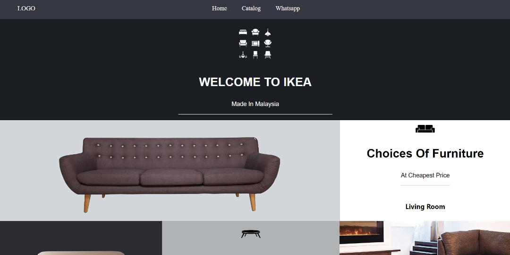Click the purple sofa product image
This screenshot has height=255, width=510.
coord(170,175)
